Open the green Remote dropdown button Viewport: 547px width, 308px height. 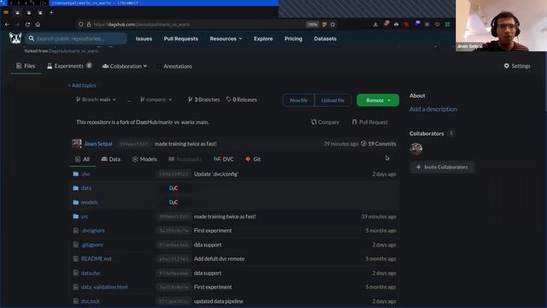click(x=378, y=100)
